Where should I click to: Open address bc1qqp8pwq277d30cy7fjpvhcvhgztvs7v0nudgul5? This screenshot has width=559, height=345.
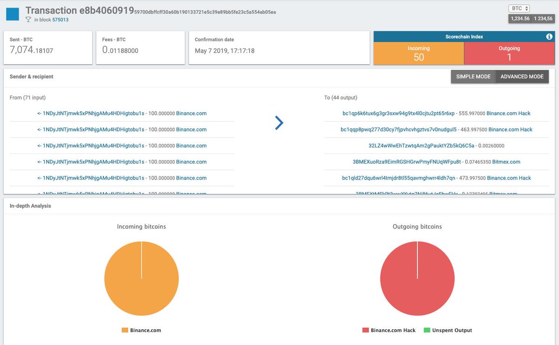click(399, 130)
